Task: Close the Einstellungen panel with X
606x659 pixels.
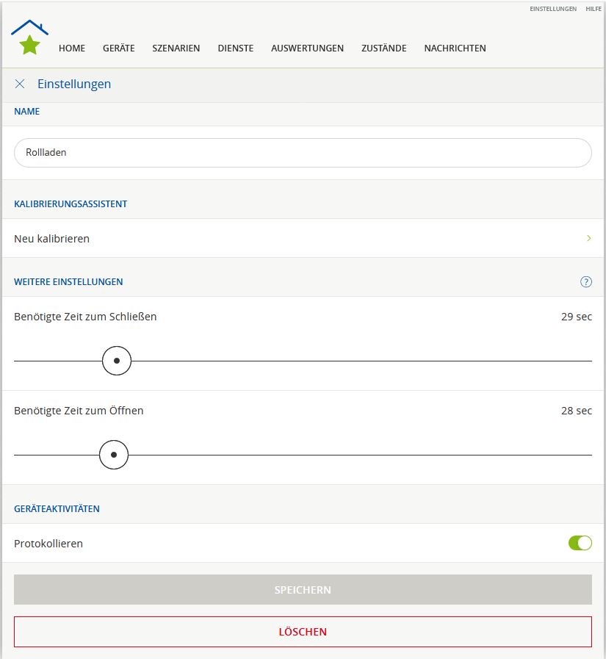Action: coord(20,84)
